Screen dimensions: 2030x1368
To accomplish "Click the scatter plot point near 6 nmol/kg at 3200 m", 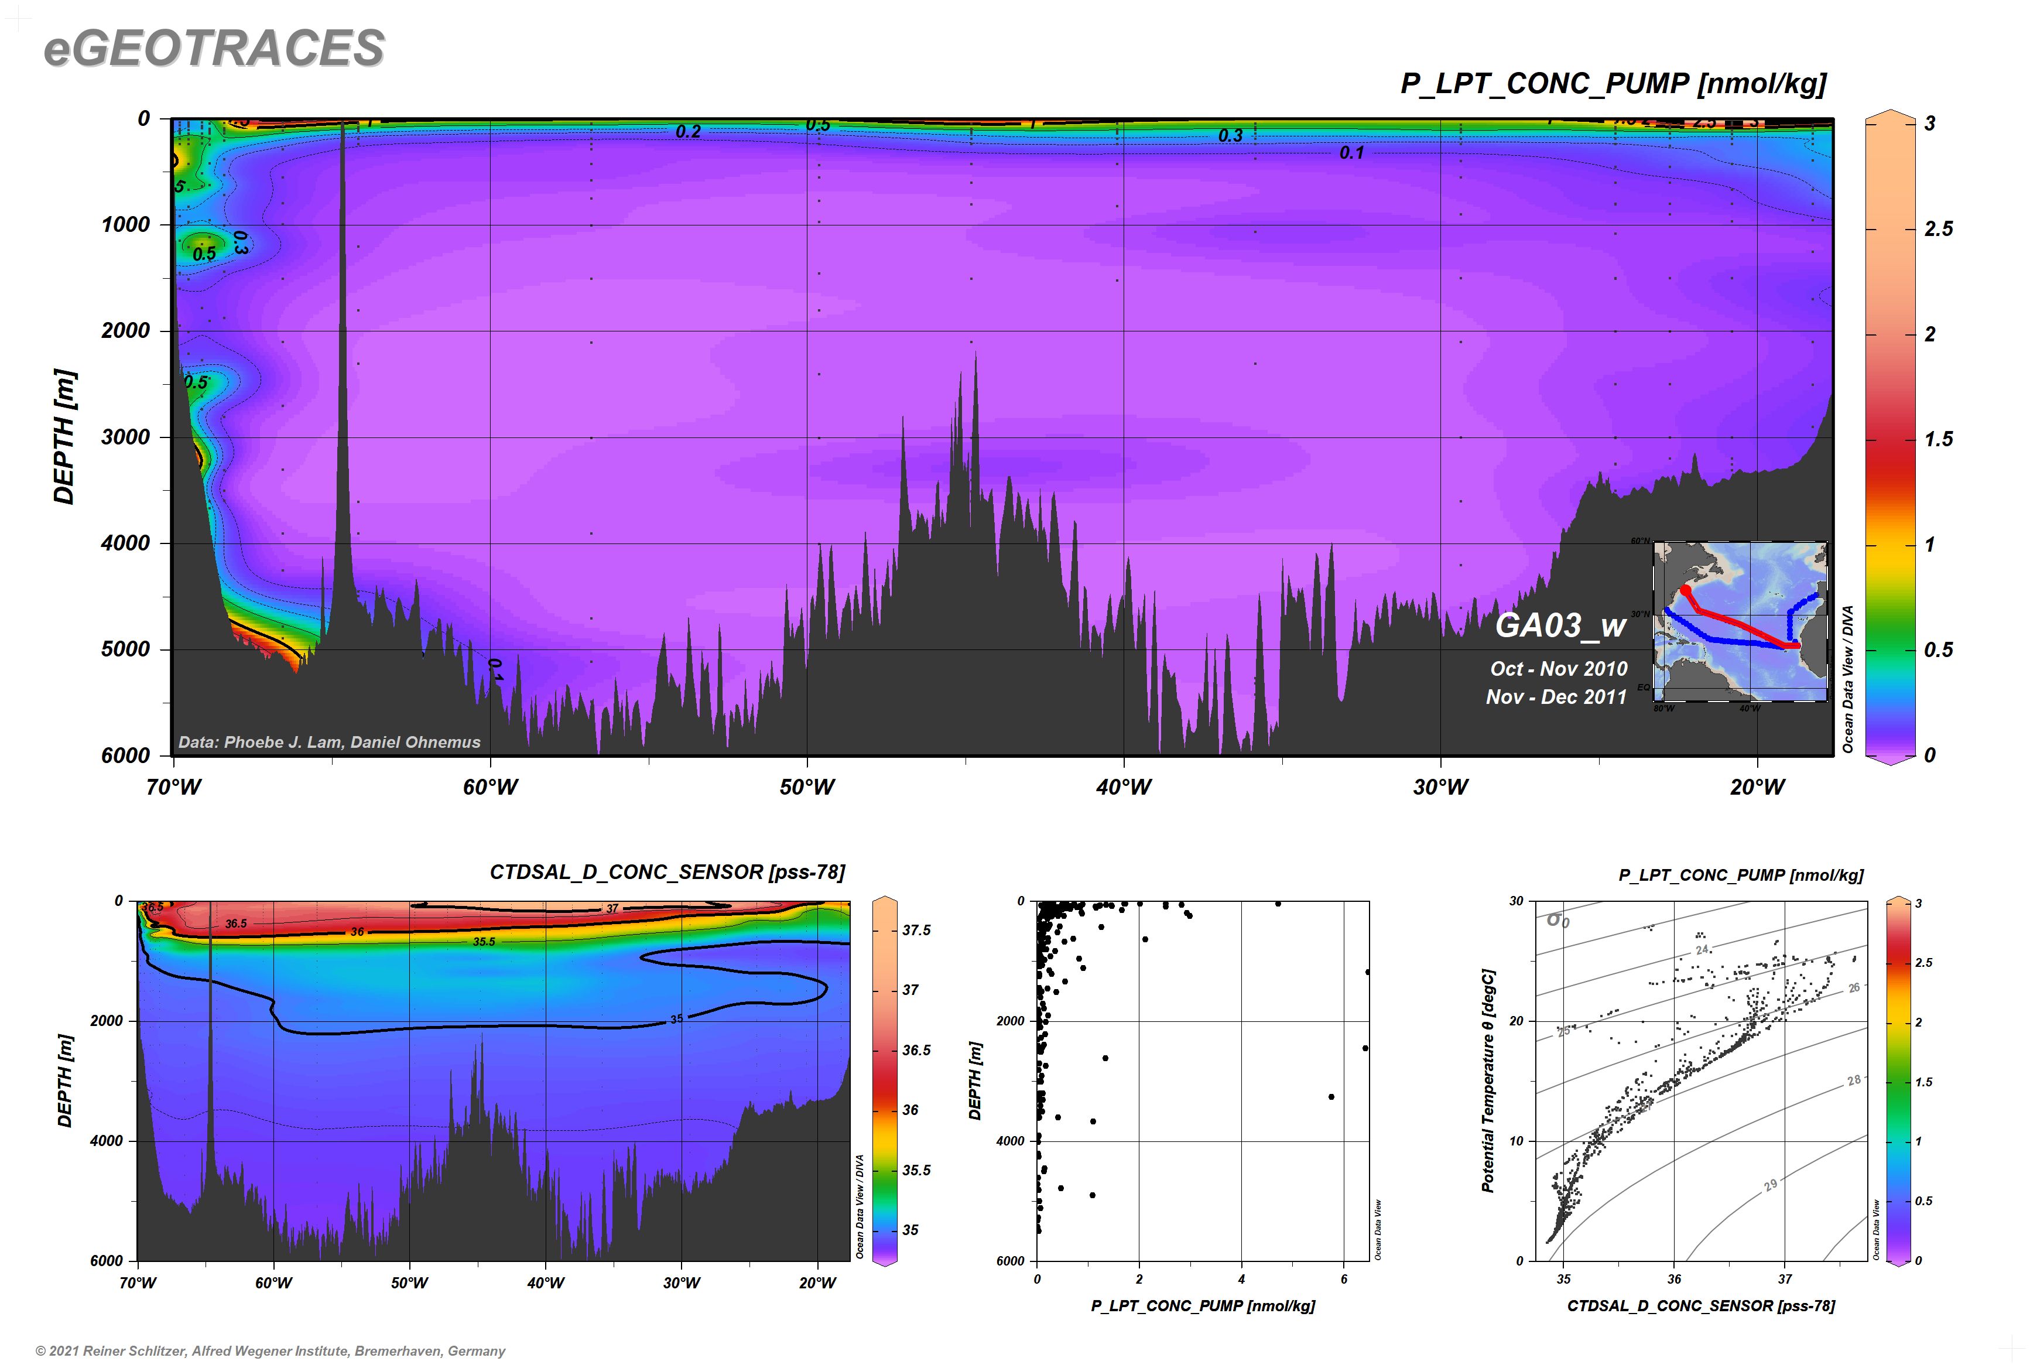I will click(1331, 1097).
